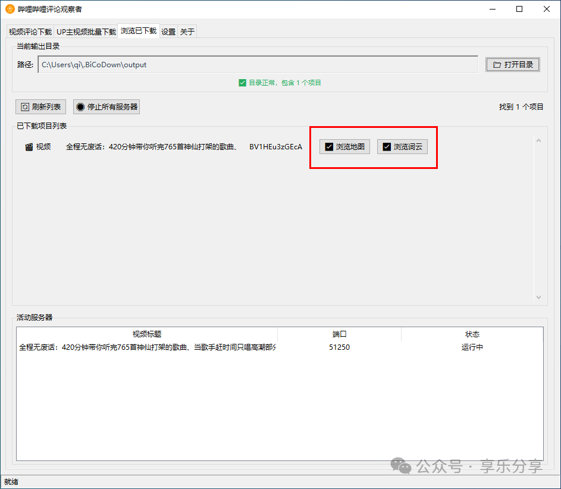The image size is (561, 489).
Task: Click the 打开目录 folder button
Action: coord(512,65)
